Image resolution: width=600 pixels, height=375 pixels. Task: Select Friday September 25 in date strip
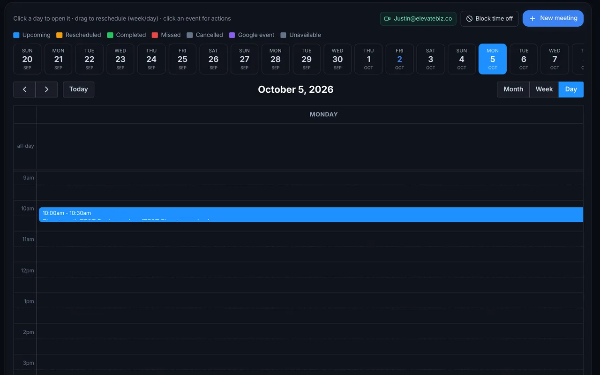click(182, 59)
